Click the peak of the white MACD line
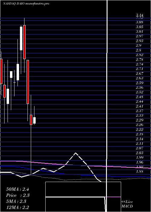The width and height of the screenshot is (151, 212). click(x=75, y=153)
